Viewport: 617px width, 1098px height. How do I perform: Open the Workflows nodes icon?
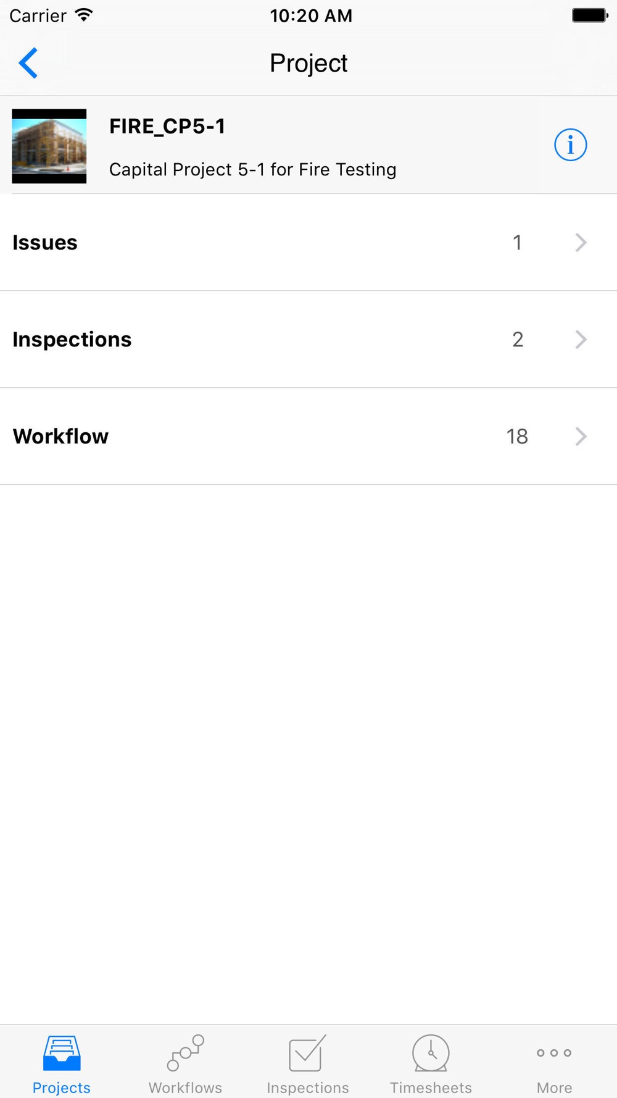(185, 1053)
